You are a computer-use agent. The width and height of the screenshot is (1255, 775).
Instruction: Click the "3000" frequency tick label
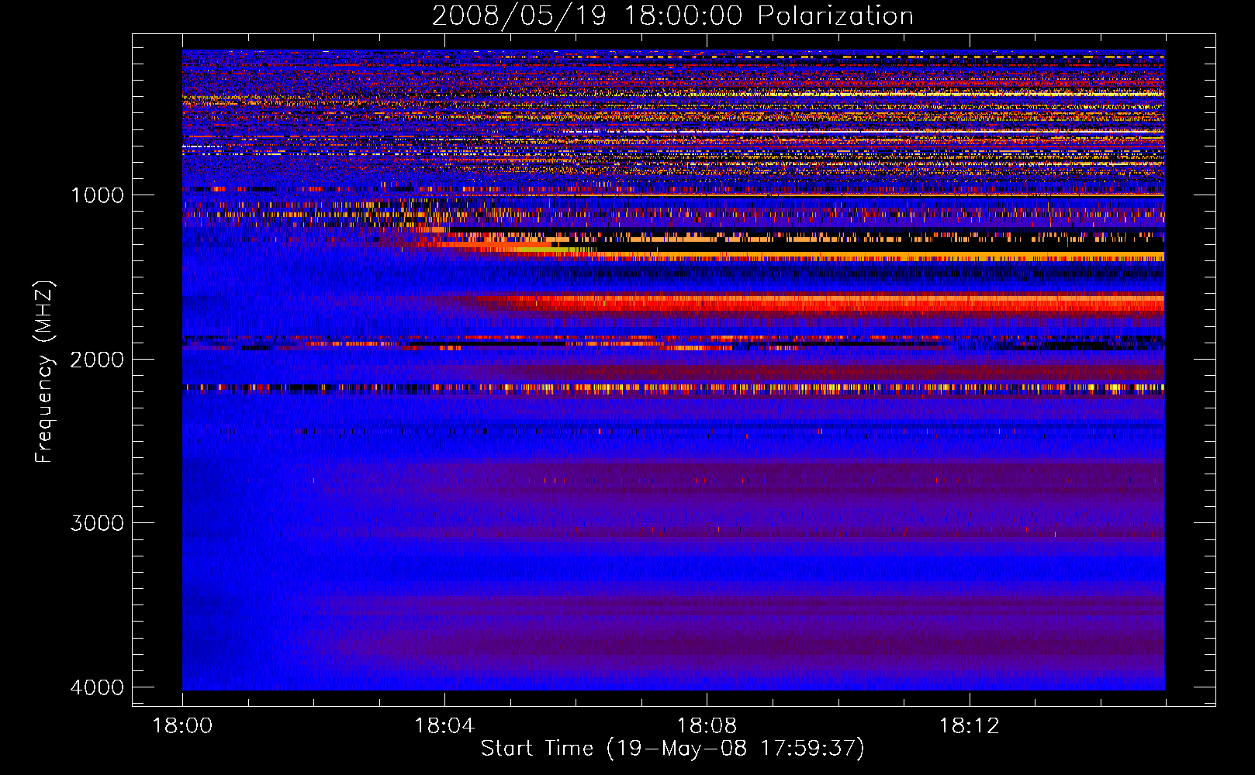click(97, 523)
